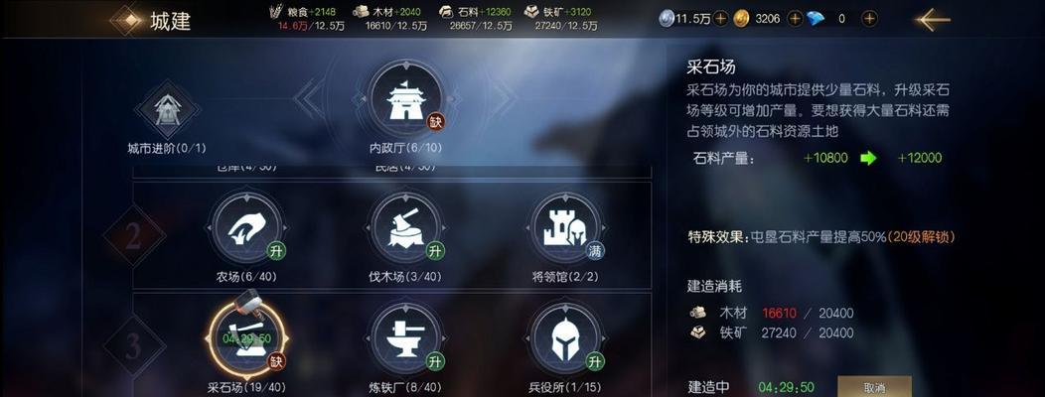Tap the 粮食 food resource indicator
Screen dimensions: 1045x397
click(x=307, y=19)
